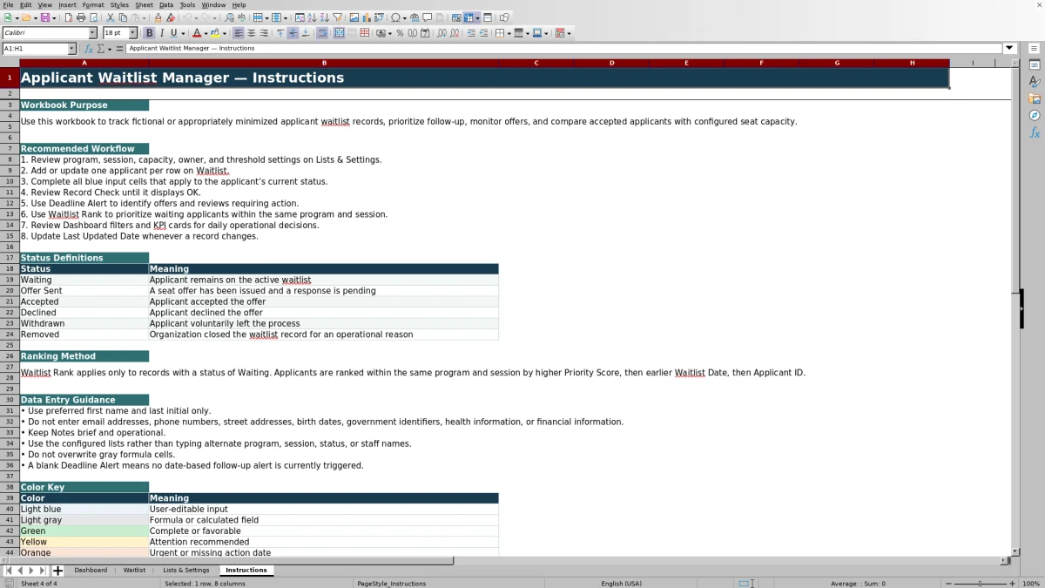The image size is (1045, 588).
Task: Toggle Bold formatting
Action: 149,33
